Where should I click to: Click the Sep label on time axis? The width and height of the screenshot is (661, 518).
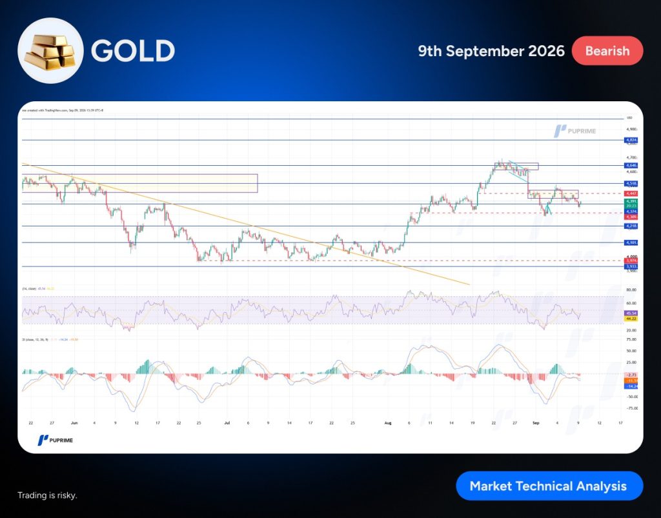[x=536, y=423]
